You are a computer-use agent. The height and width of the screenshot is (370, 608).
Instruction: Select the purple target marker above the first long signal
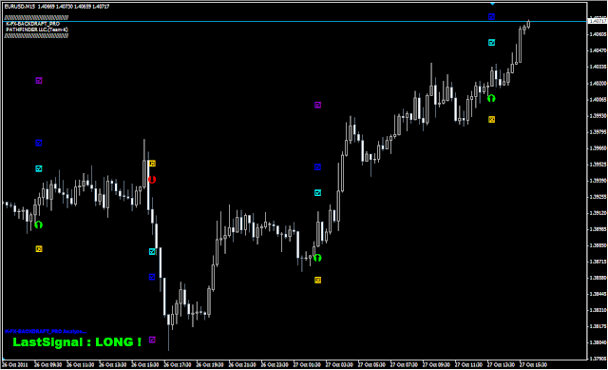39,80
